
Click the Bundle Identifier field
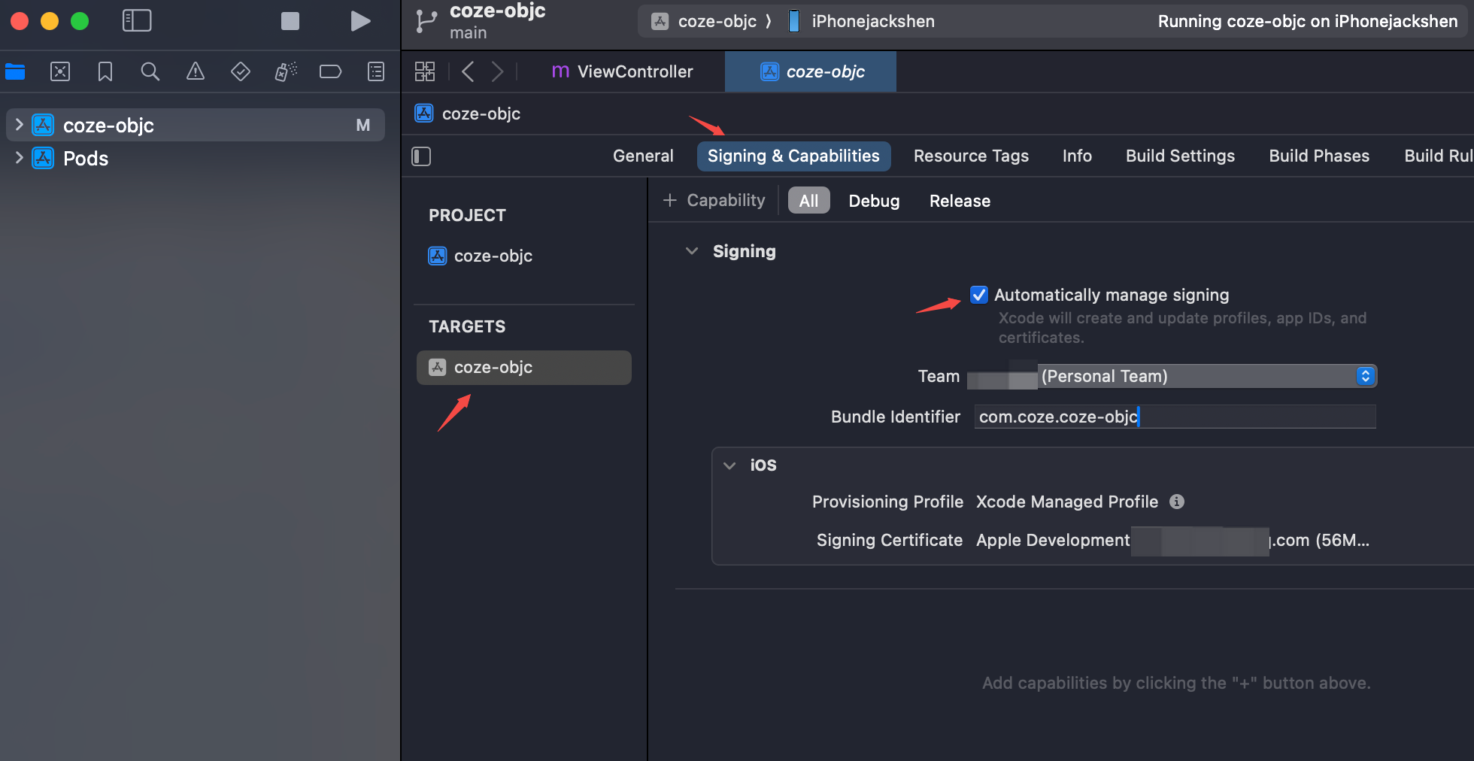[x=1175, y=417]
